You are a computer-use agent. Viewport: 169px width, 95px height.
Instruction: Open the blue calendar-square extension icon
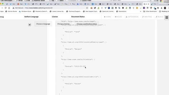(x=130, y=8)
